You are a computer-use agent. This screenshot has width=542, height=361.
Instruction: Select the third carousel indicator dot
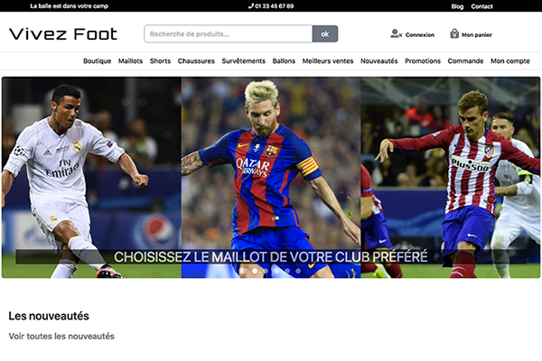pos(265,270)
